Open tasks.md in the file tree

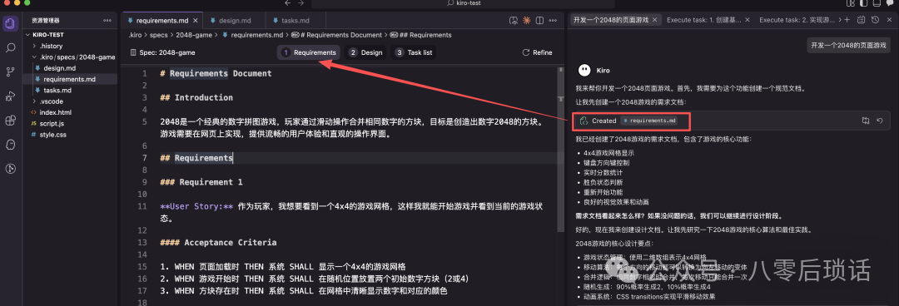tap(57, 90)
